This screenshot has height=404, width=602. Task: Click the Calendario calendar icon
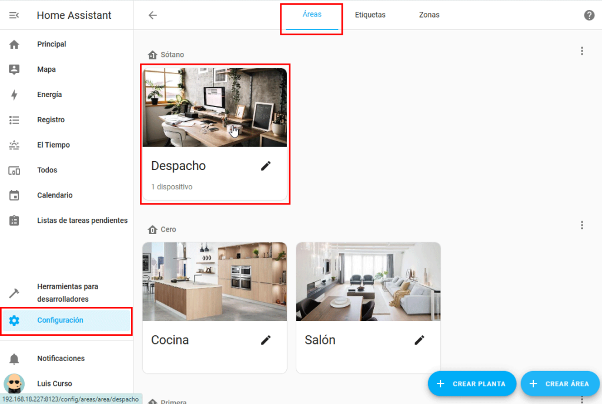(x=14, y=195)
